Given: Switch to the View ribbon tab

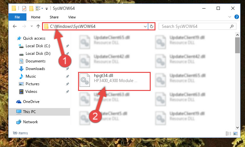Looking at the screenshot, I should [72, 17].
